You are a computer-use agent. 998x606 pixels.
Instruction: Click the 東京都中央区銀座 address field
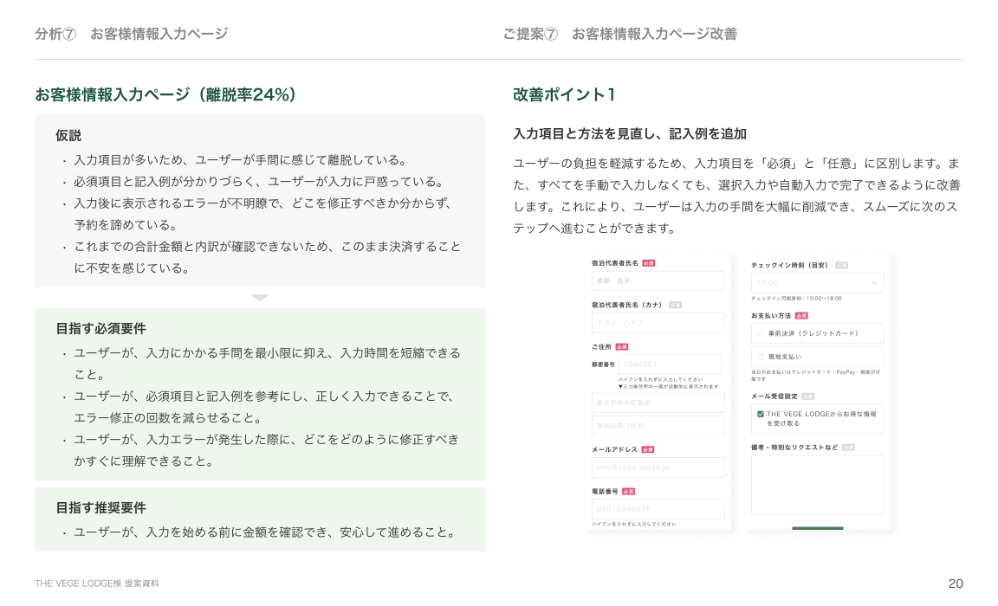(x=658, y=403)
